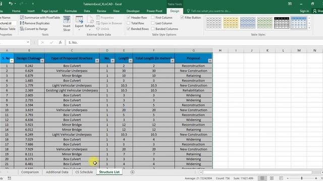This screenshot has height=181, width=323.
Task: Open the No. column filter dropdown
Action: [x=113, y=61]
